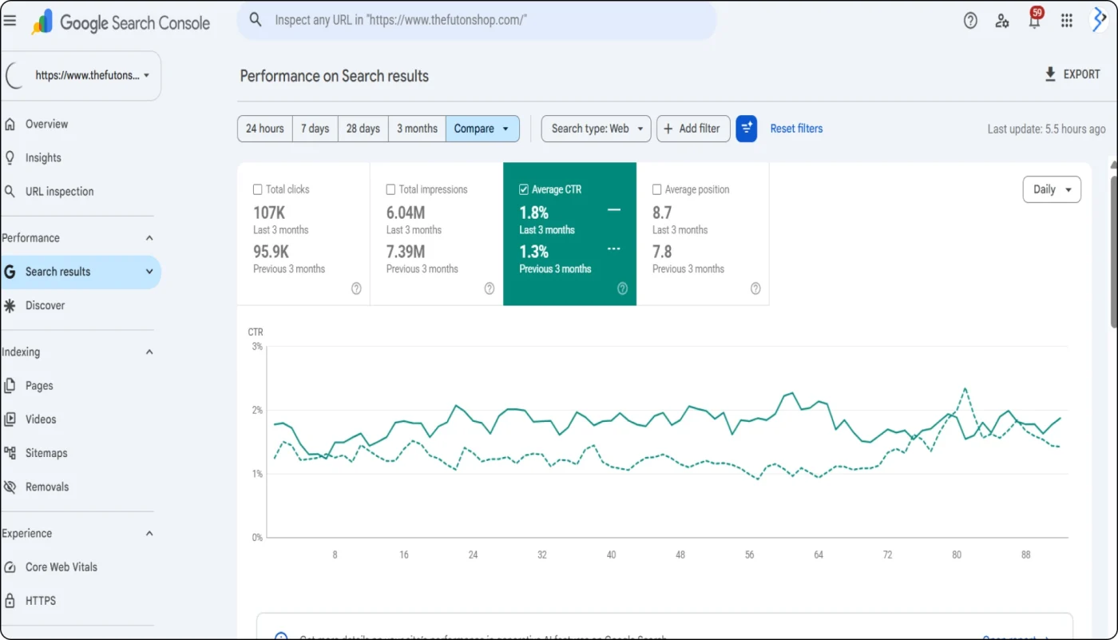This screenshot has width=1118, height=640.
Task: Click the Reset filters link
Action: point(796,128)
